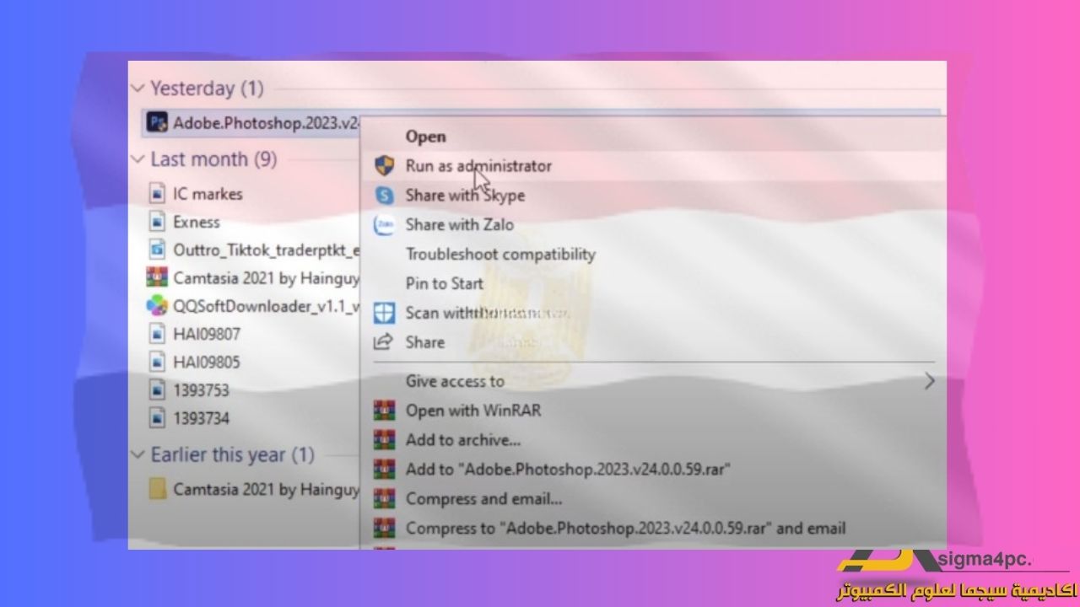Select the HAI09807 file name

tap(207, 334)
